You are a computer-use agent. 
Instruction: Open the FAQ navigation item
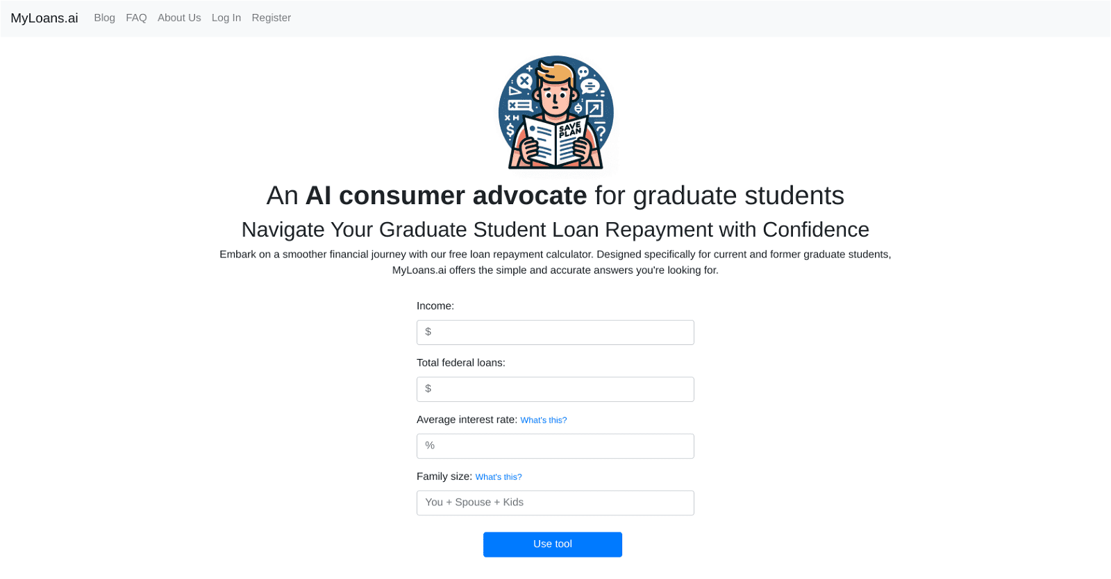[x=136, y=18]
